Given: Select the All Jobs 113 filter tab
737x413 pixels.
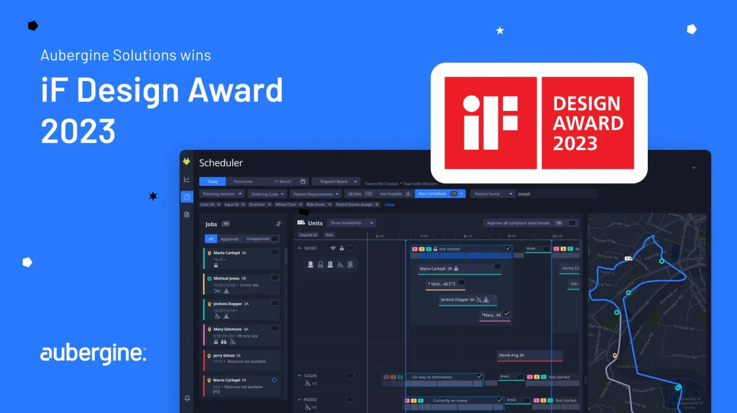Looking at the screenshot, I should tap(360, 194).
